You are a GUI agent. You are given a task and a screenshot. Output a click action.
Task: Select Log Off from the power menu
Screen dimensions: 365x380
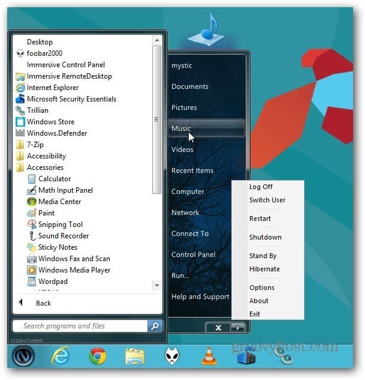pos(261,187)
